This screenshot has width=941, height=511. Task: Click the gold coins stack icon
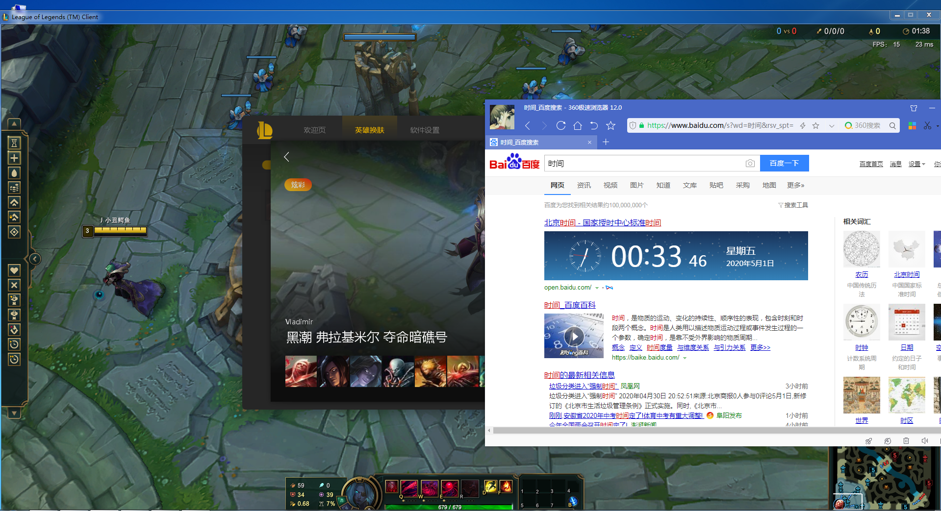pyautogui.click(x=14, y=187)
